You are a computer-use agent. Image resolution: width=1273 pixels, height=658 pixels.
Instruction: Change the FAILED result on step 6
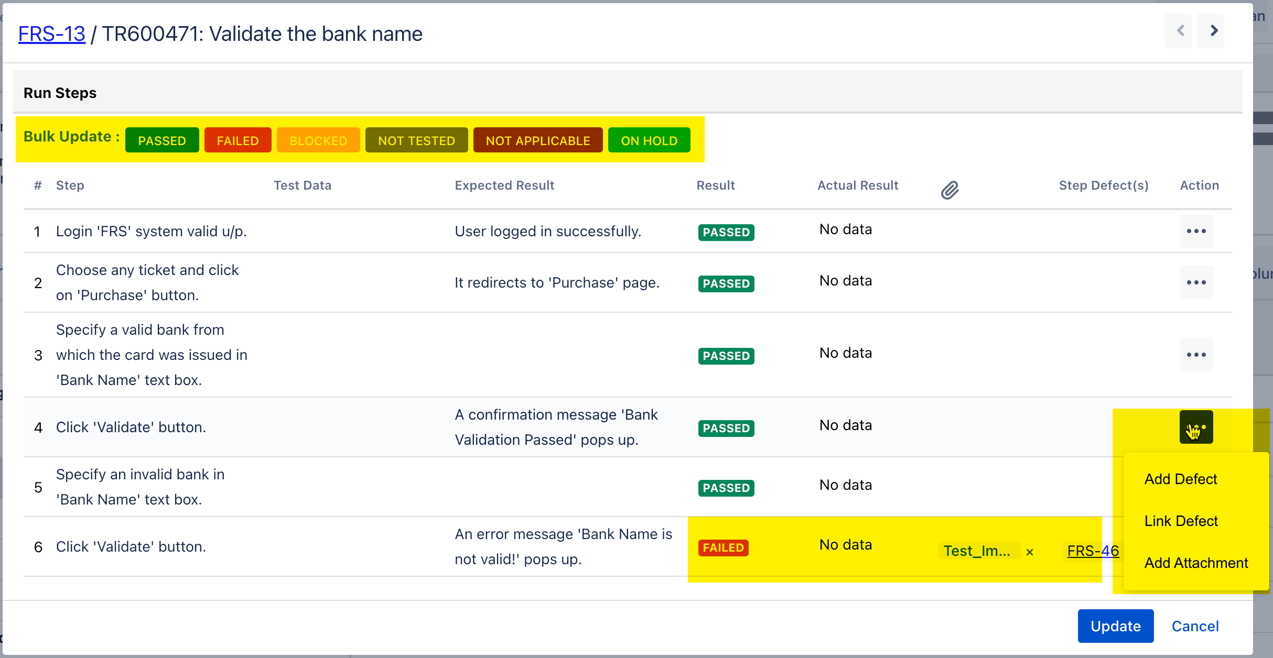tap(723, 547)
